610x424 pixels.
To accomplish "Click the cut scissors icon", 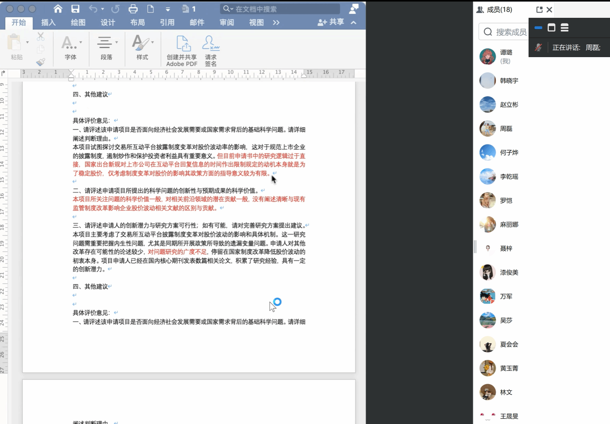I will click(41, 37).
